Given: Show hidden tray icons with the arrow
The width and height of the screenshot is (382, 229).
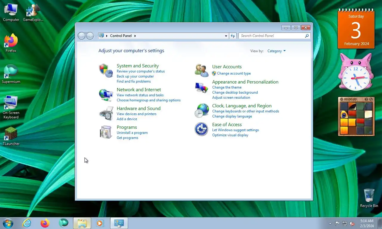Looking at the screenshot, I should pos(330,223).
